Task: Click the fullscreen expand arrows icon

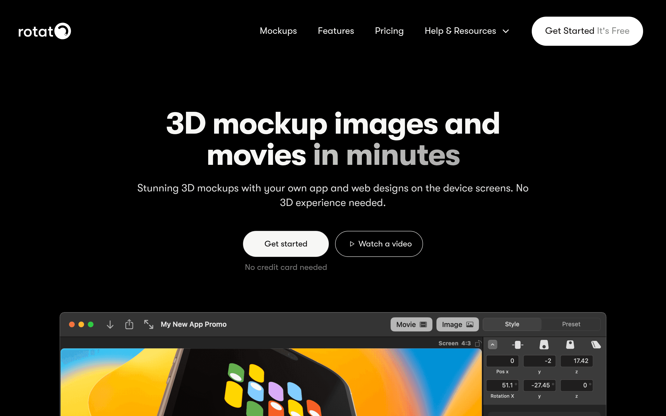Action: (x=149, y=324)
